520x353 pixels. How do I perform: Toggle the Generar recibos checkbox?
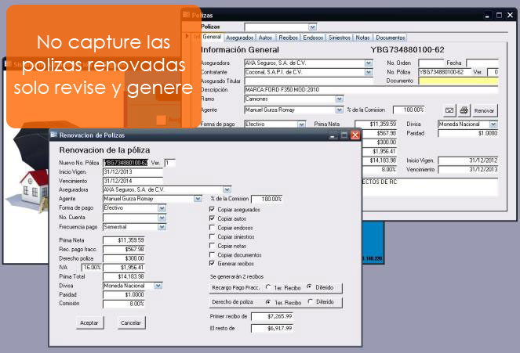click(213, 264)
